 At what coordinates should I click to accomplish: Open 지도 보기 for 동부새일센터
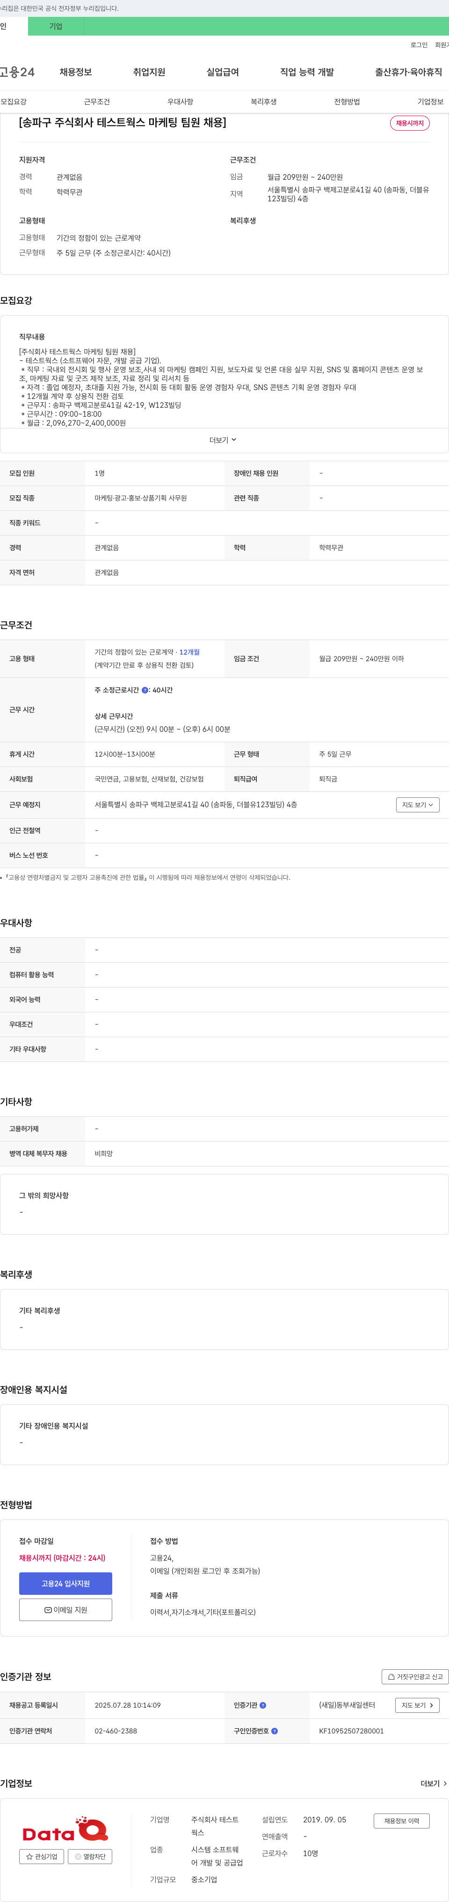(x=417, y=1706)
